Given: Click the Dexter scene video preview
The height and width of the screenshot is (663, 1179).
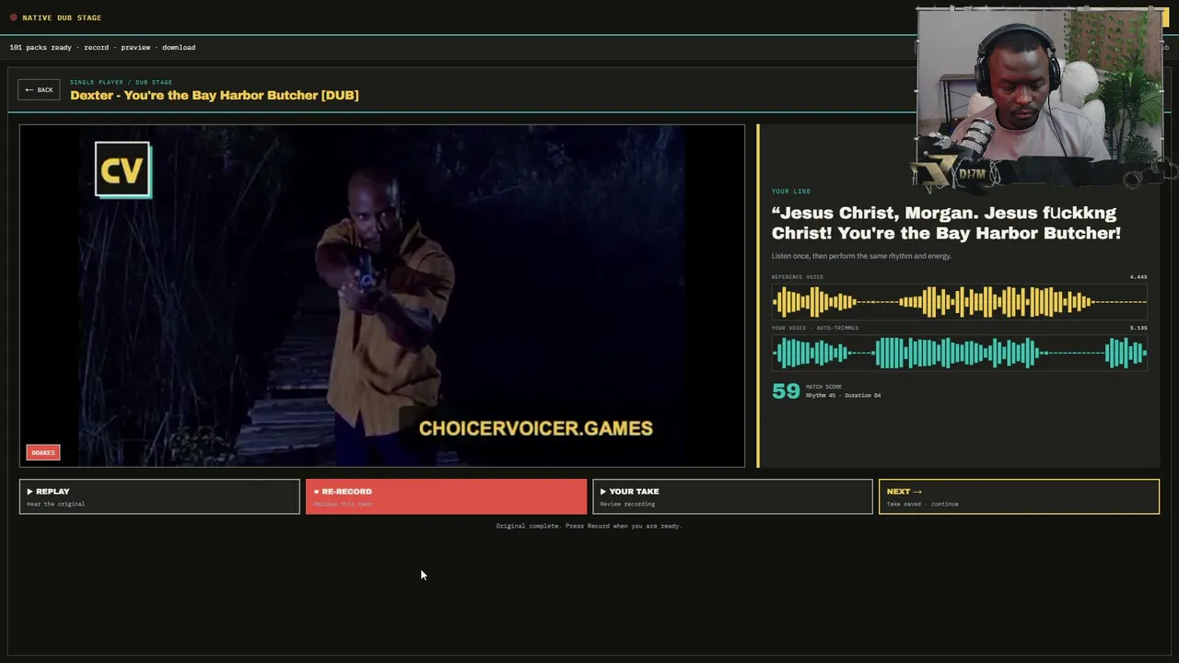Looking at the screenshot, I should point(382,296).
